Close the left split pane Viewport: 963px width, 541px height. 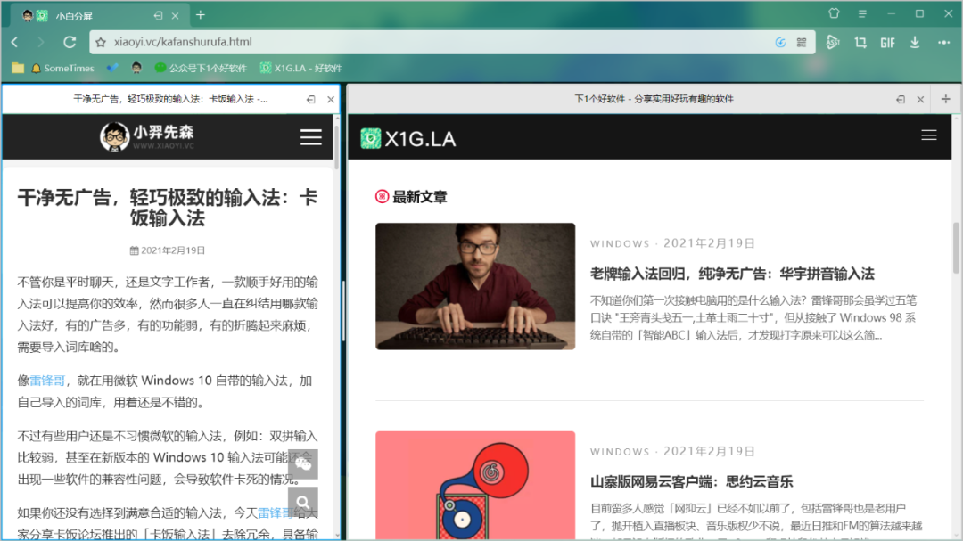[x=331, y=100]
